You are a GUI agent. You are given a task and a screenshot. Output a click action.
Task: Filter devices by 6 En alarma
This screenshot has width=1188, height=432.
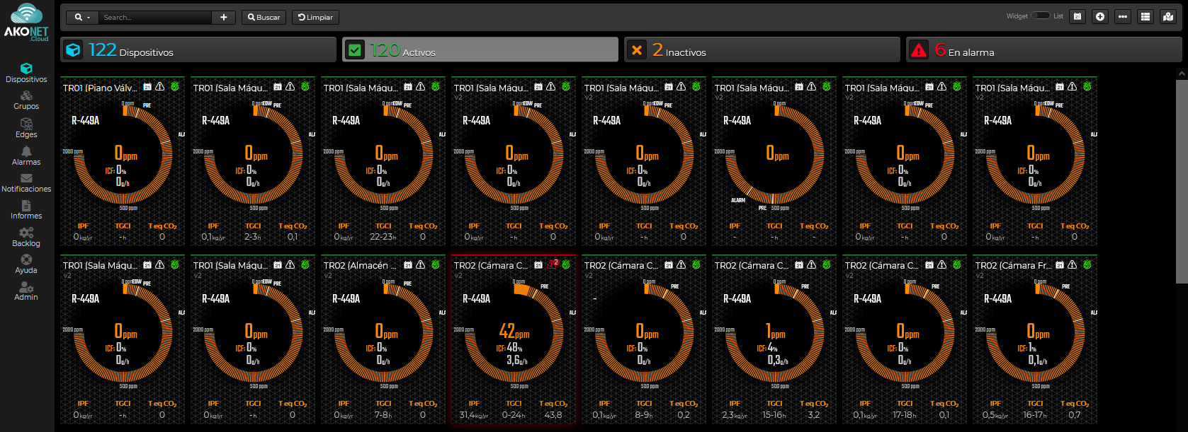1044,49
